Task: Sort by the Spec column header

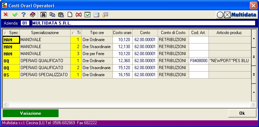Action: tap(11, 33)
